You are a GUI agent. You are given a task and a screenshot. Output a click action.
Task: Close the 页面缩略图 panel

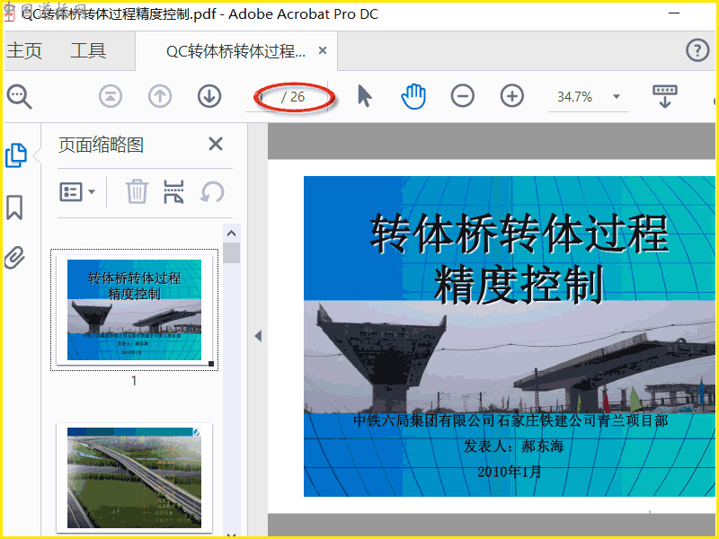coord(216,144)
